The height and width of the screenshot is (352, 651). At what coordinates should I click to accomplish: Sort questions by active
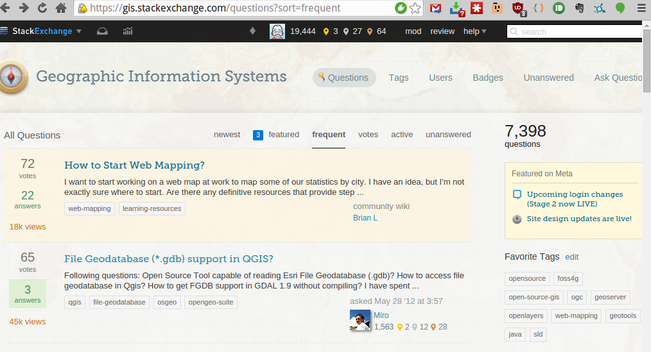402,135
